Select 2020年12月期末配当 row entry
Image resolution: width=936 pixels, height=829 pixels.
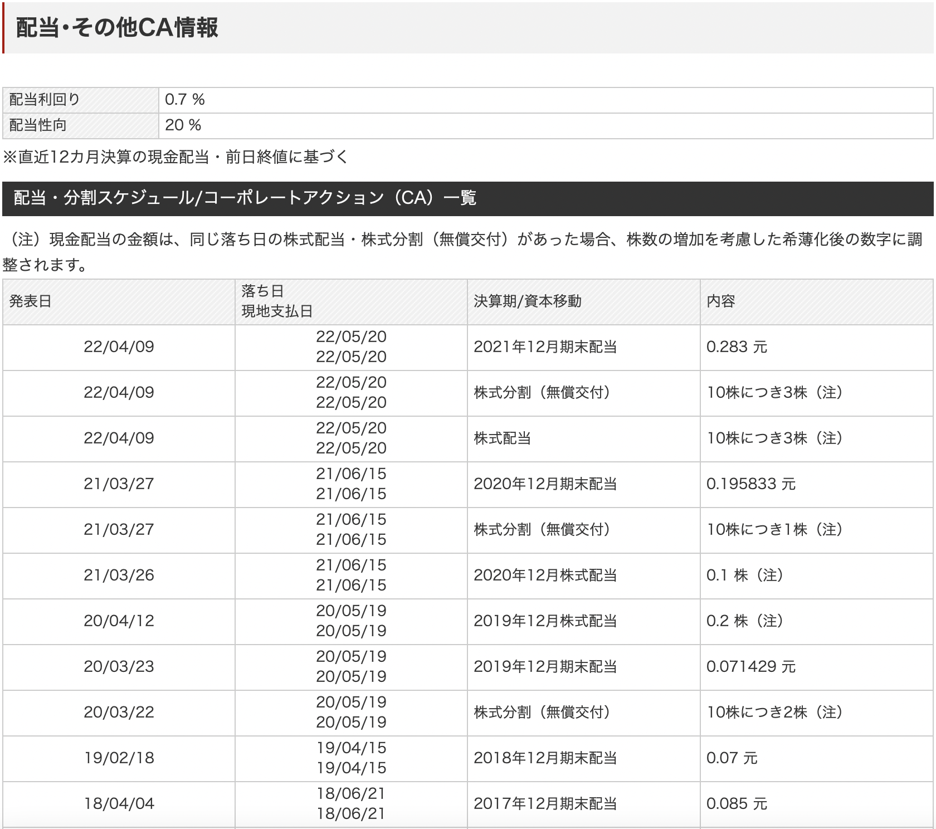(x=545, y=484)
